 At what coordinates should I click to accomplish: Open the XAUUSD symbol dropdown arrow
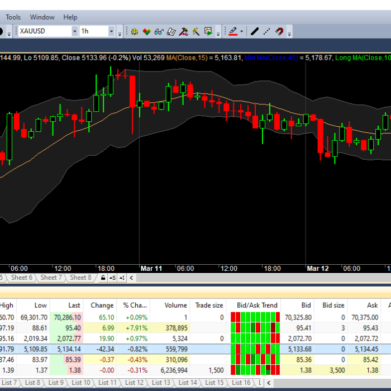[x=74, y=31]
